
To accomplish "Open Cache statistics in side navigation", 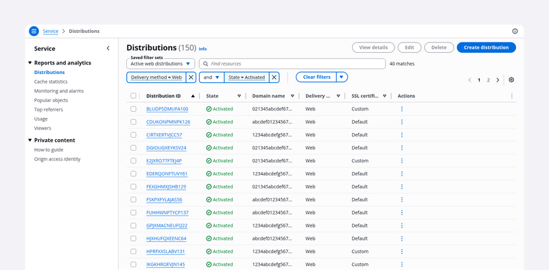I will tap(51, 82).
